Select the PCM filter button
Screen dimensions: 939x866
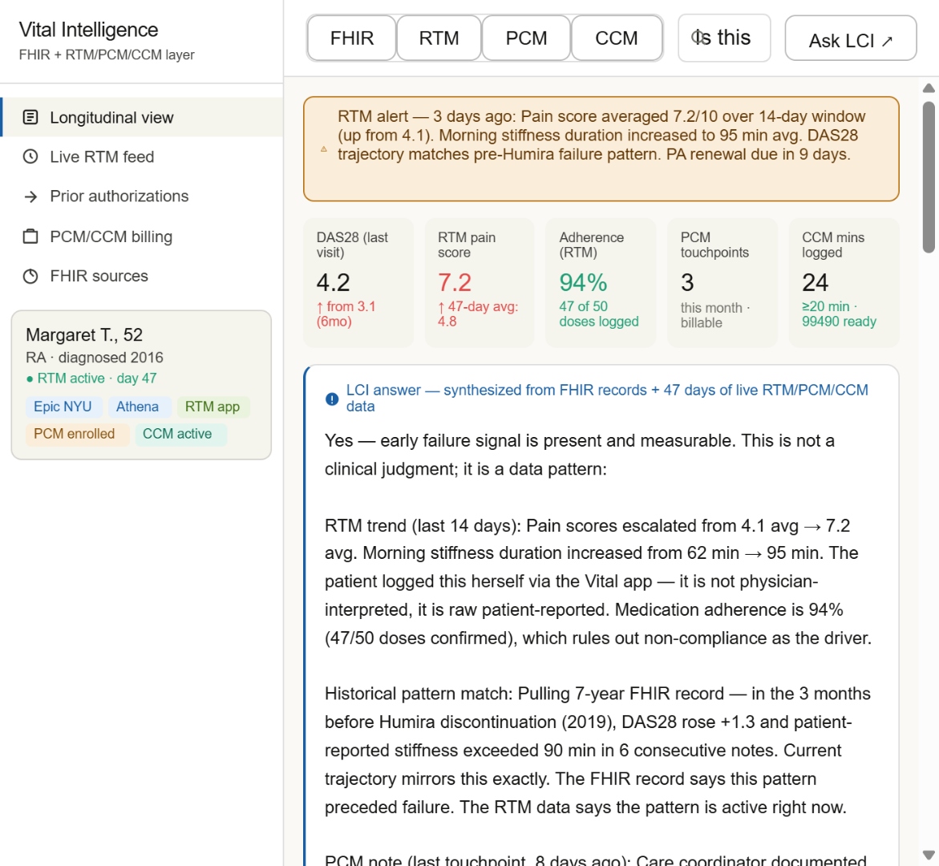click(526, 38)
